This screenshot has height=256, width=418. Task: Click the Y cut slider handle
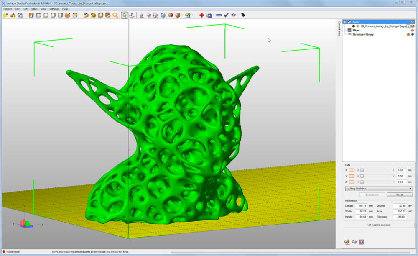click(362, 176)
